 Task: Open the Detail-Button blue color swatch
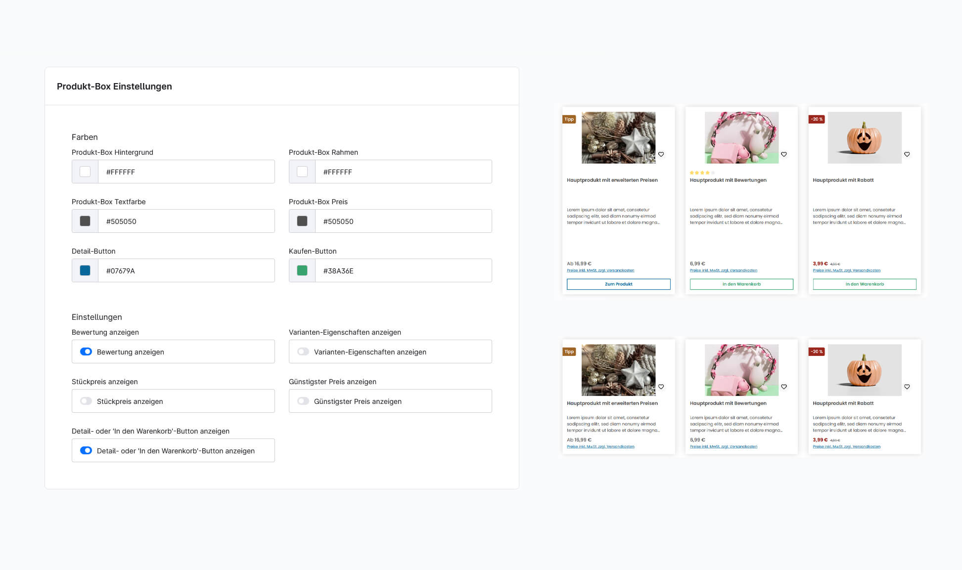(85, 270)
